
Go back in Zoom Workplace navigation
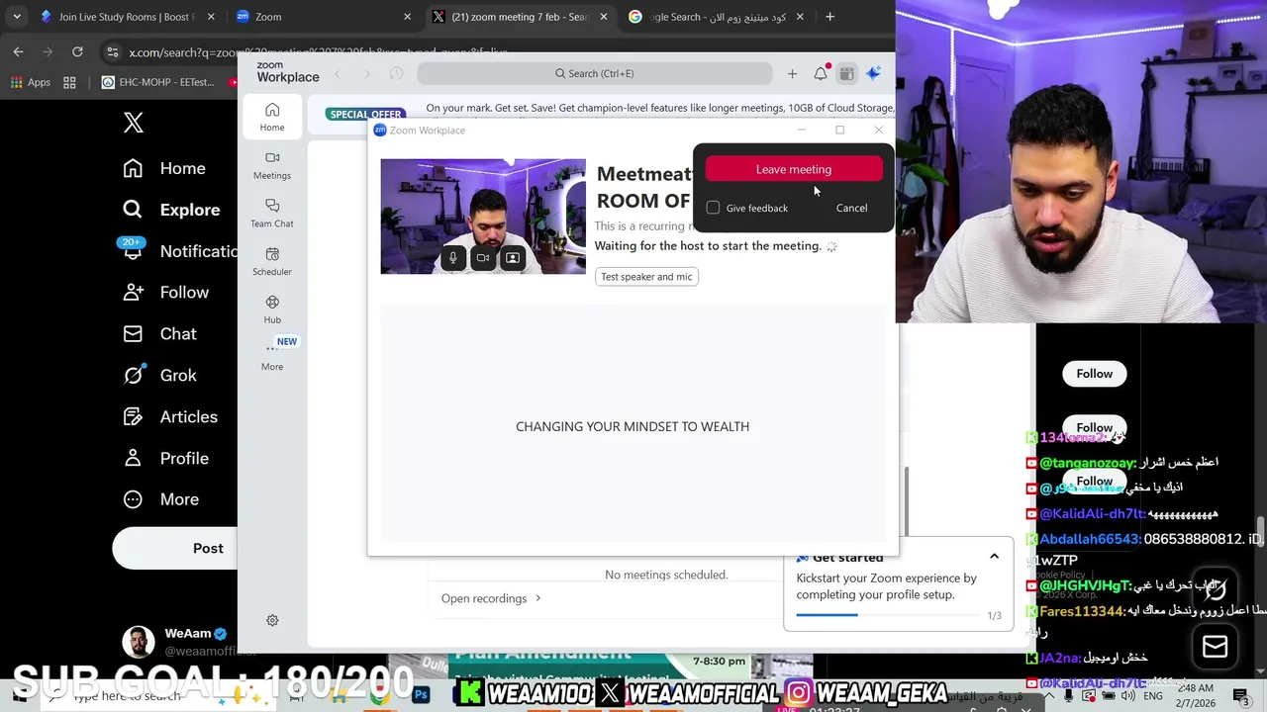[x=338, y=73]
